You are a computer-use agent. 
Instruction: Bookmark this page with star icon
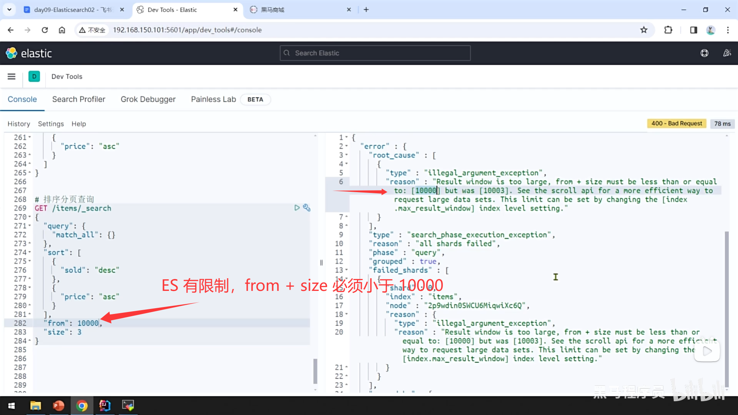644,30
